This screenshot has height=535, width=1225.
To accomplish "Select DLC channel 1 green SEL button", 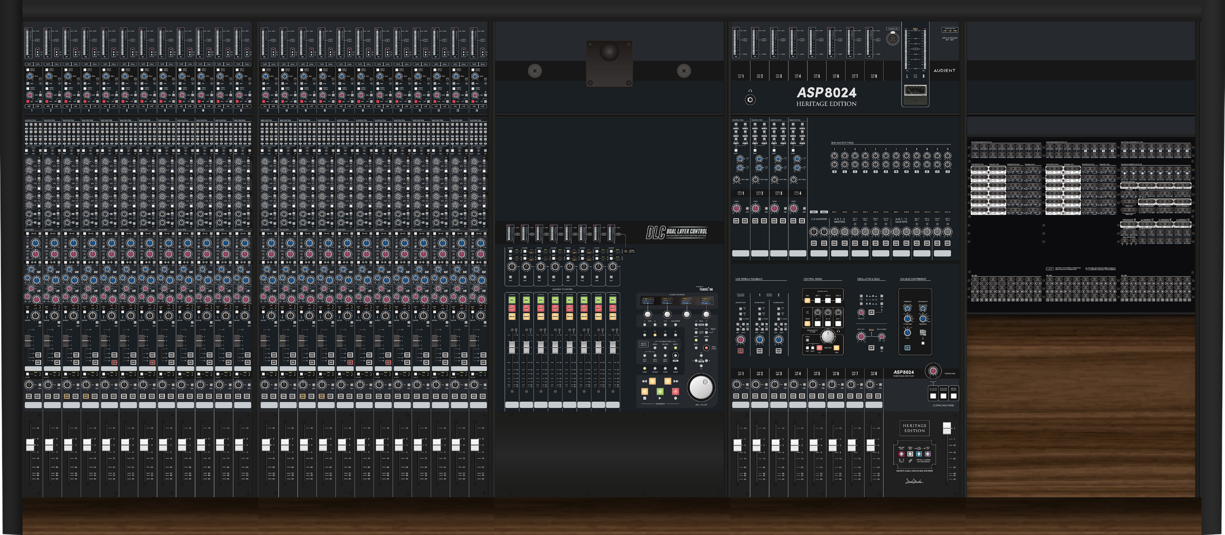I will coord(512,300).
